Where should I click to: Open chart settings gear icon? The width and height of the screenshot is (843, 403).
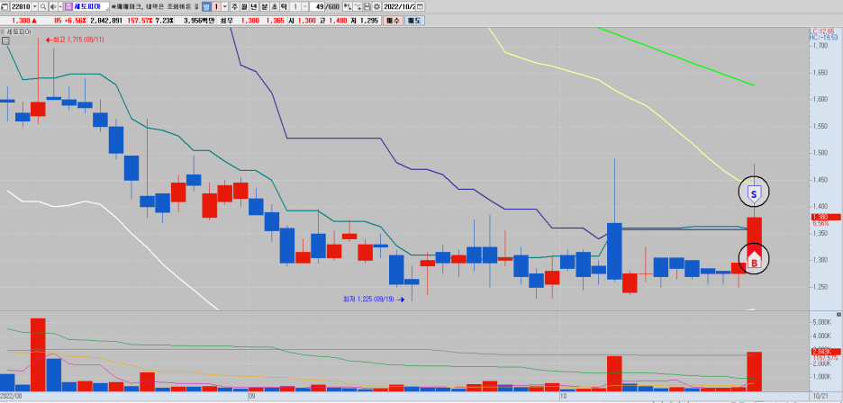[x=376, y=7]
